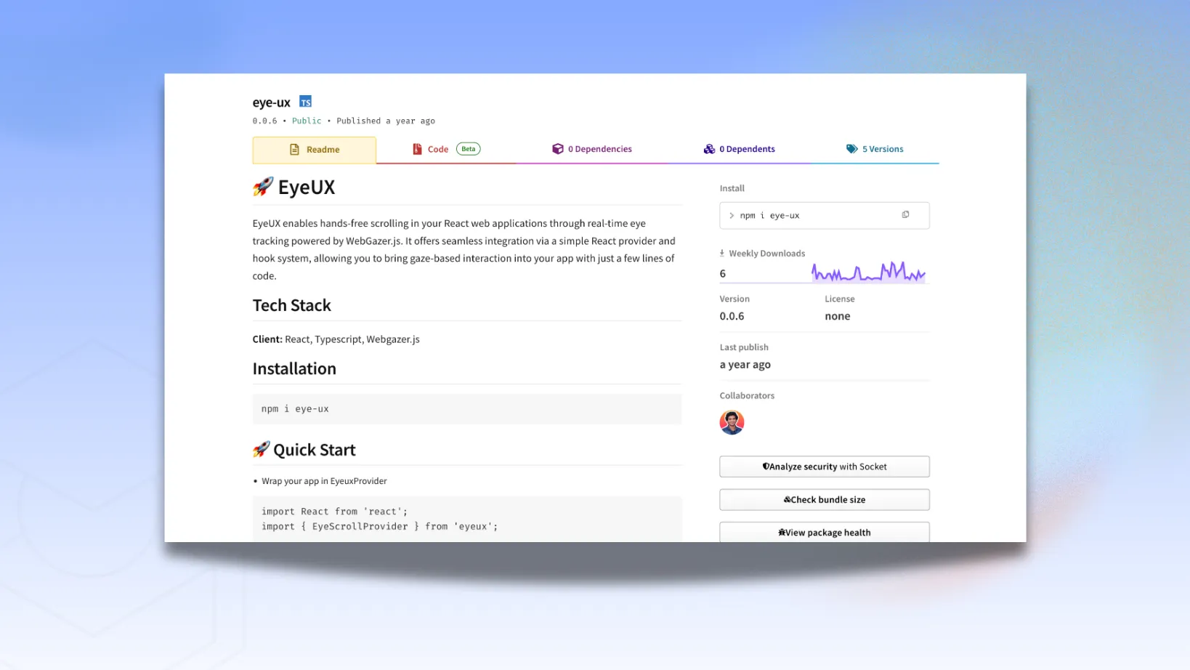Click the weekly downloads sparkline chart
Viewport: 1190px width, 670px height.
pyautogui.click(x=868, y=273)
